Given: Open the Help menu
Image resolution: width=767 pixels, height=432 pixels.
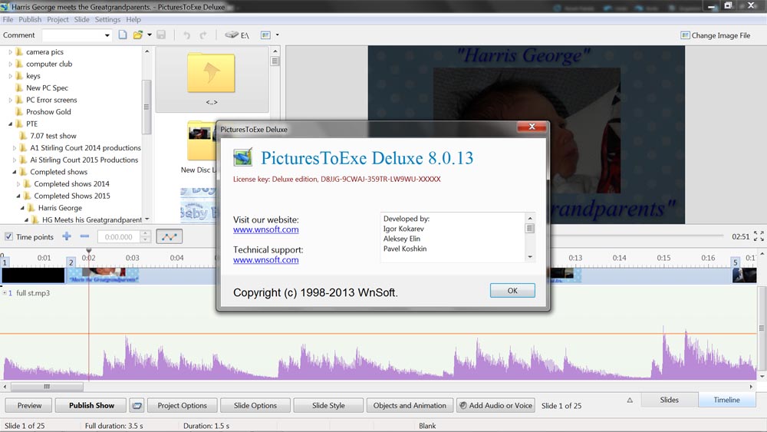Looking at the screenshot, I should coord(133,20).
